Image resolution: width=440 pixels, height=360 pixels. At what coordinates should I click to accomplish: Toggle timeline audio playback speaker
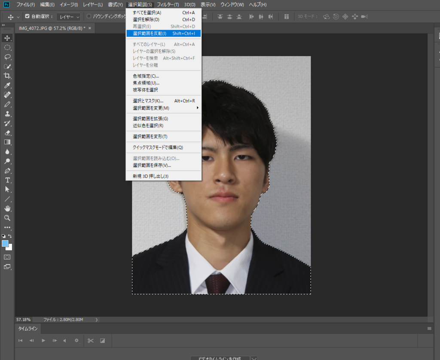click(65, 341)
